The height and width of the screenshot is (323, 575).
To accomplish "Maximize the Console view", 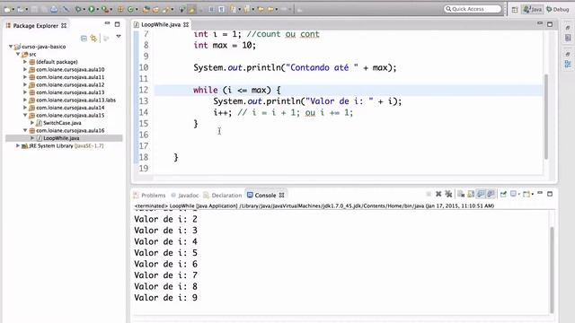I will click(550, 194).
